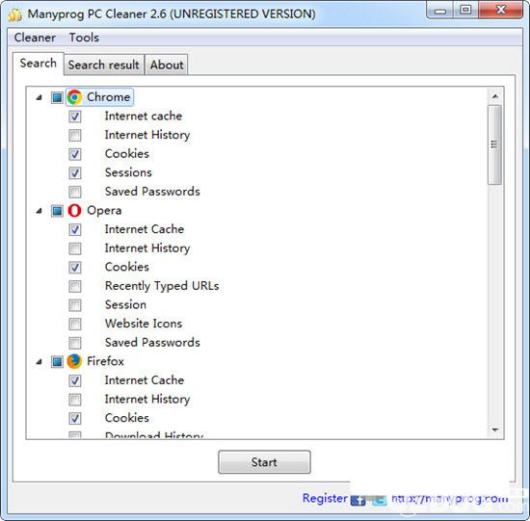This screenshot has height=521, width=530.
Task: Open the Cleaner menu
Action: click(x=35, y=38)
